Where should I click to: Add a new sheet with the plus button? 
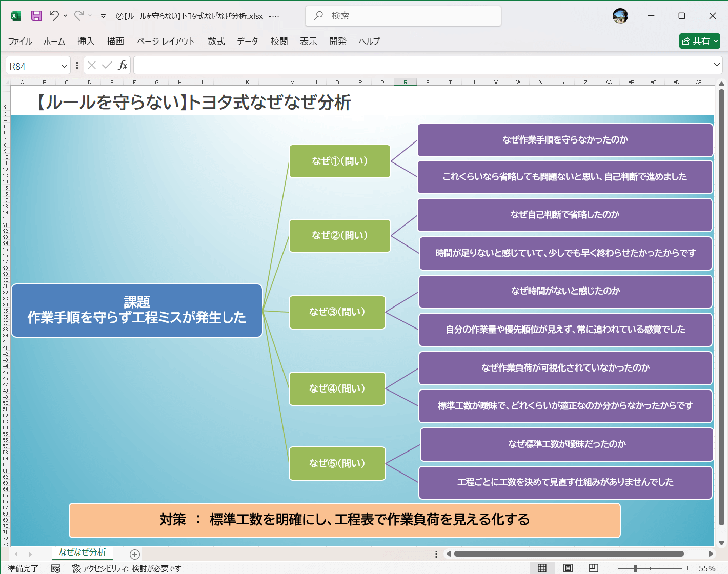[134, 554]
